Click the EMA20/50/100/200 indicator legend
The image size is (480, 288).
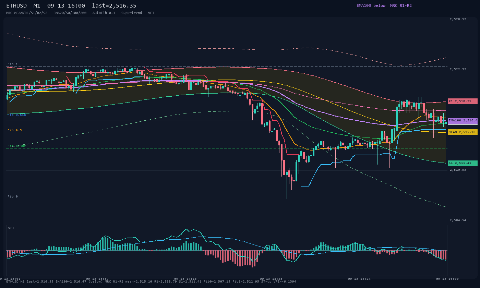click(x=70, y=13)
